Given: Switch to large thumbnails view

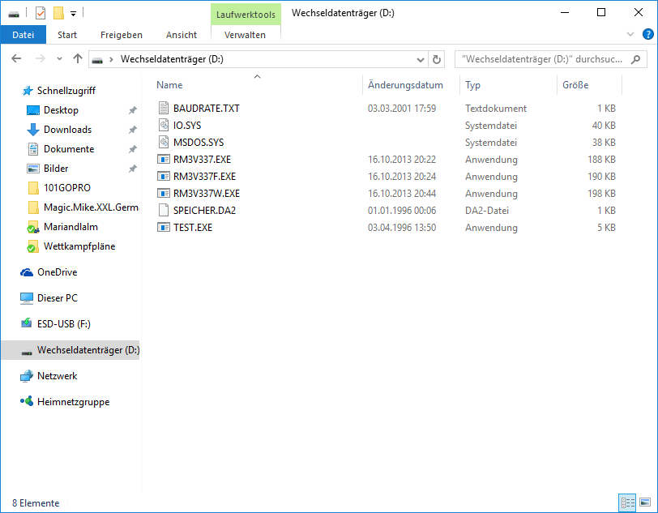Looking at the screenshot, I should tap(644, 503).
